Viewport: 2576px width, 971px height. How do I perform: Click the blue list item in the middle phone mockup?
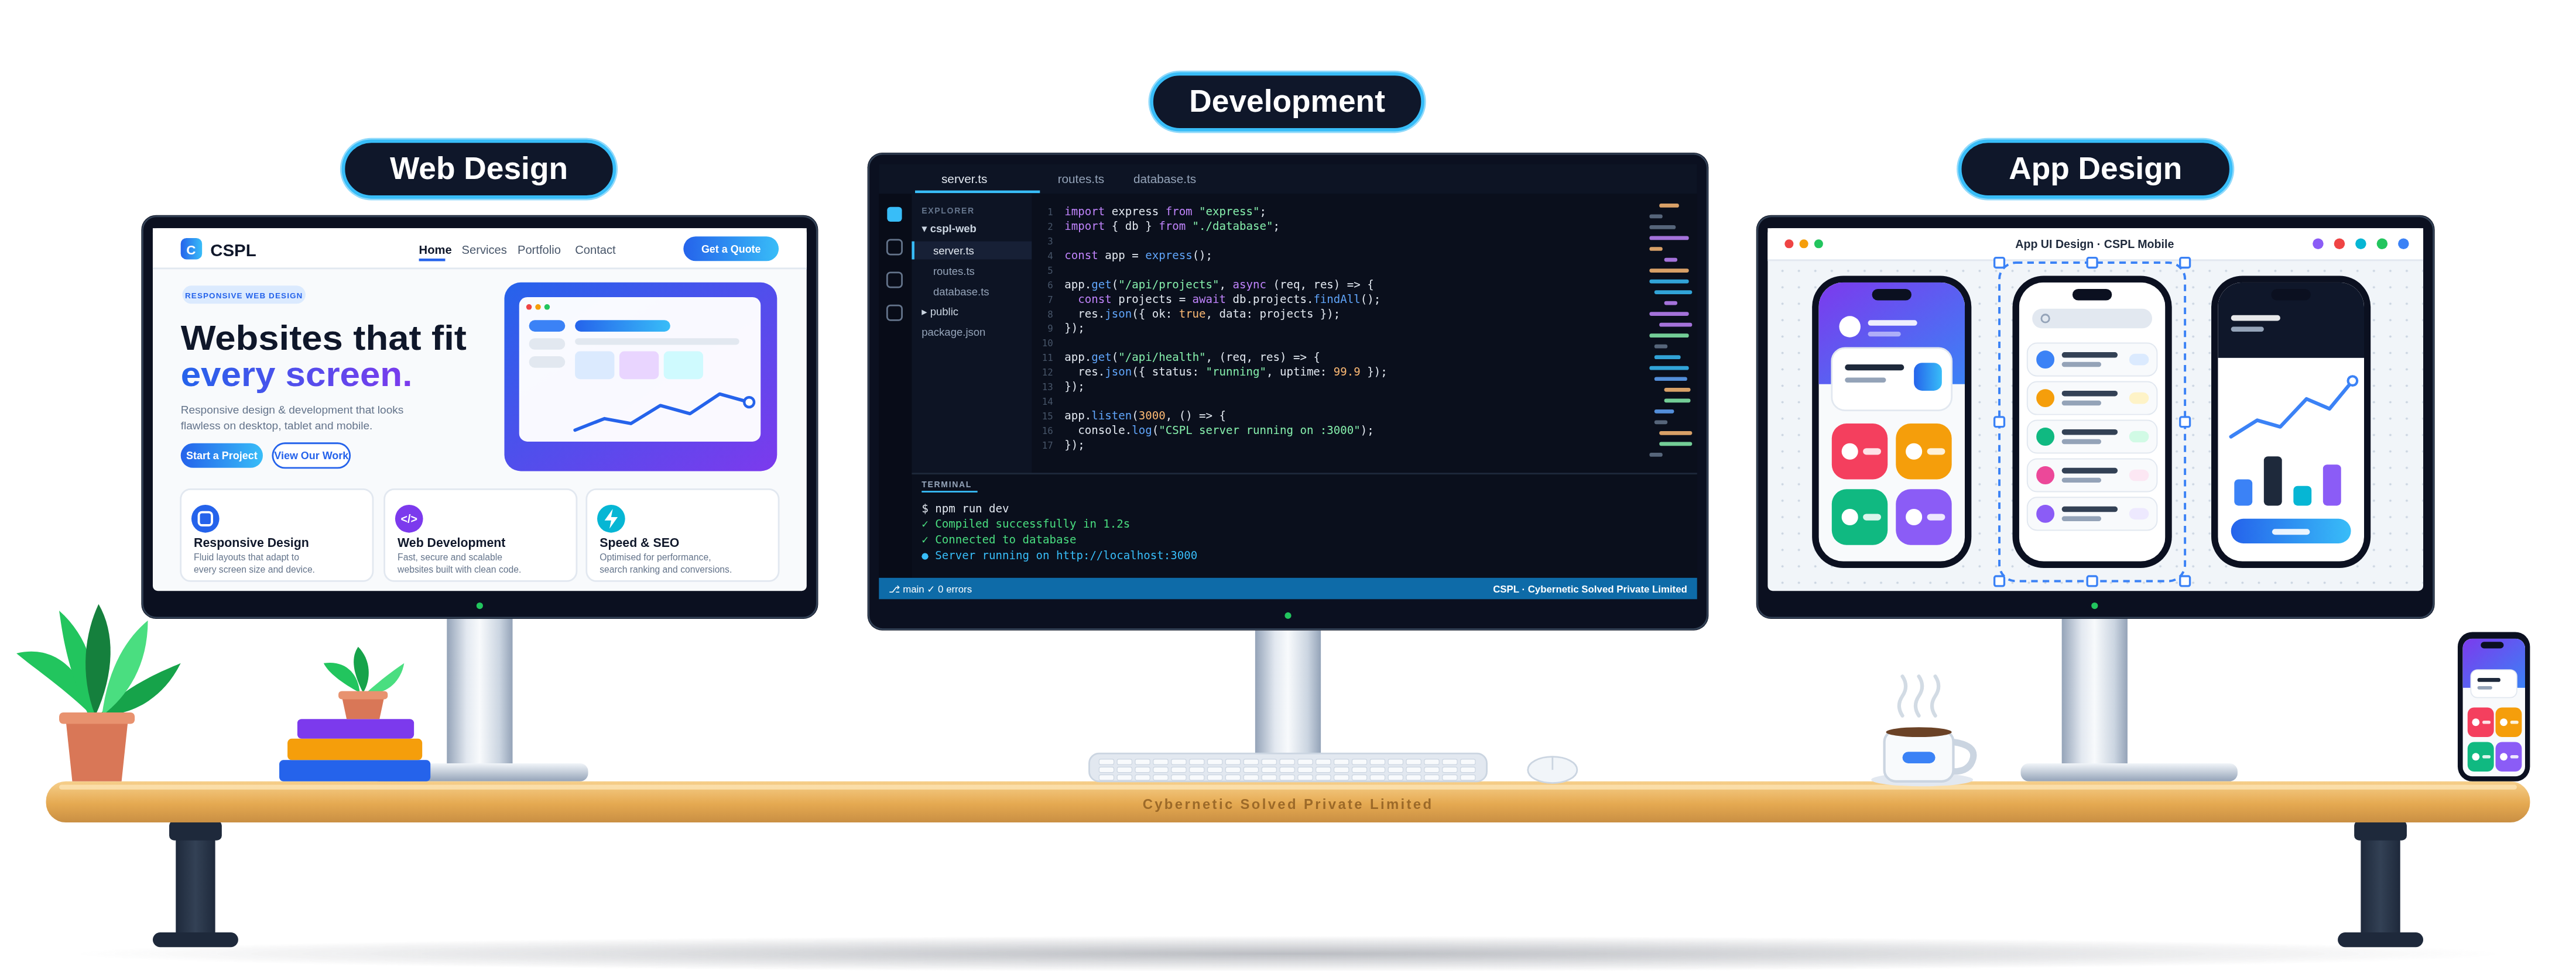tap(2091, 360)
